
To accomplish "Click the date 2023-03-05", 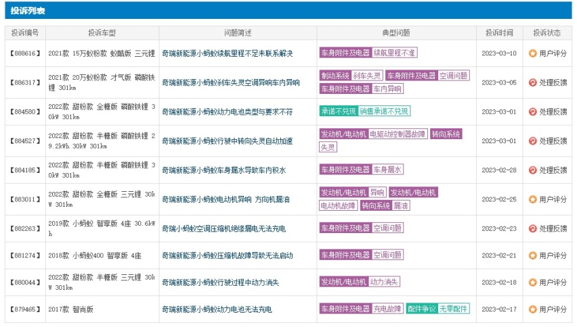I will 499,82.
